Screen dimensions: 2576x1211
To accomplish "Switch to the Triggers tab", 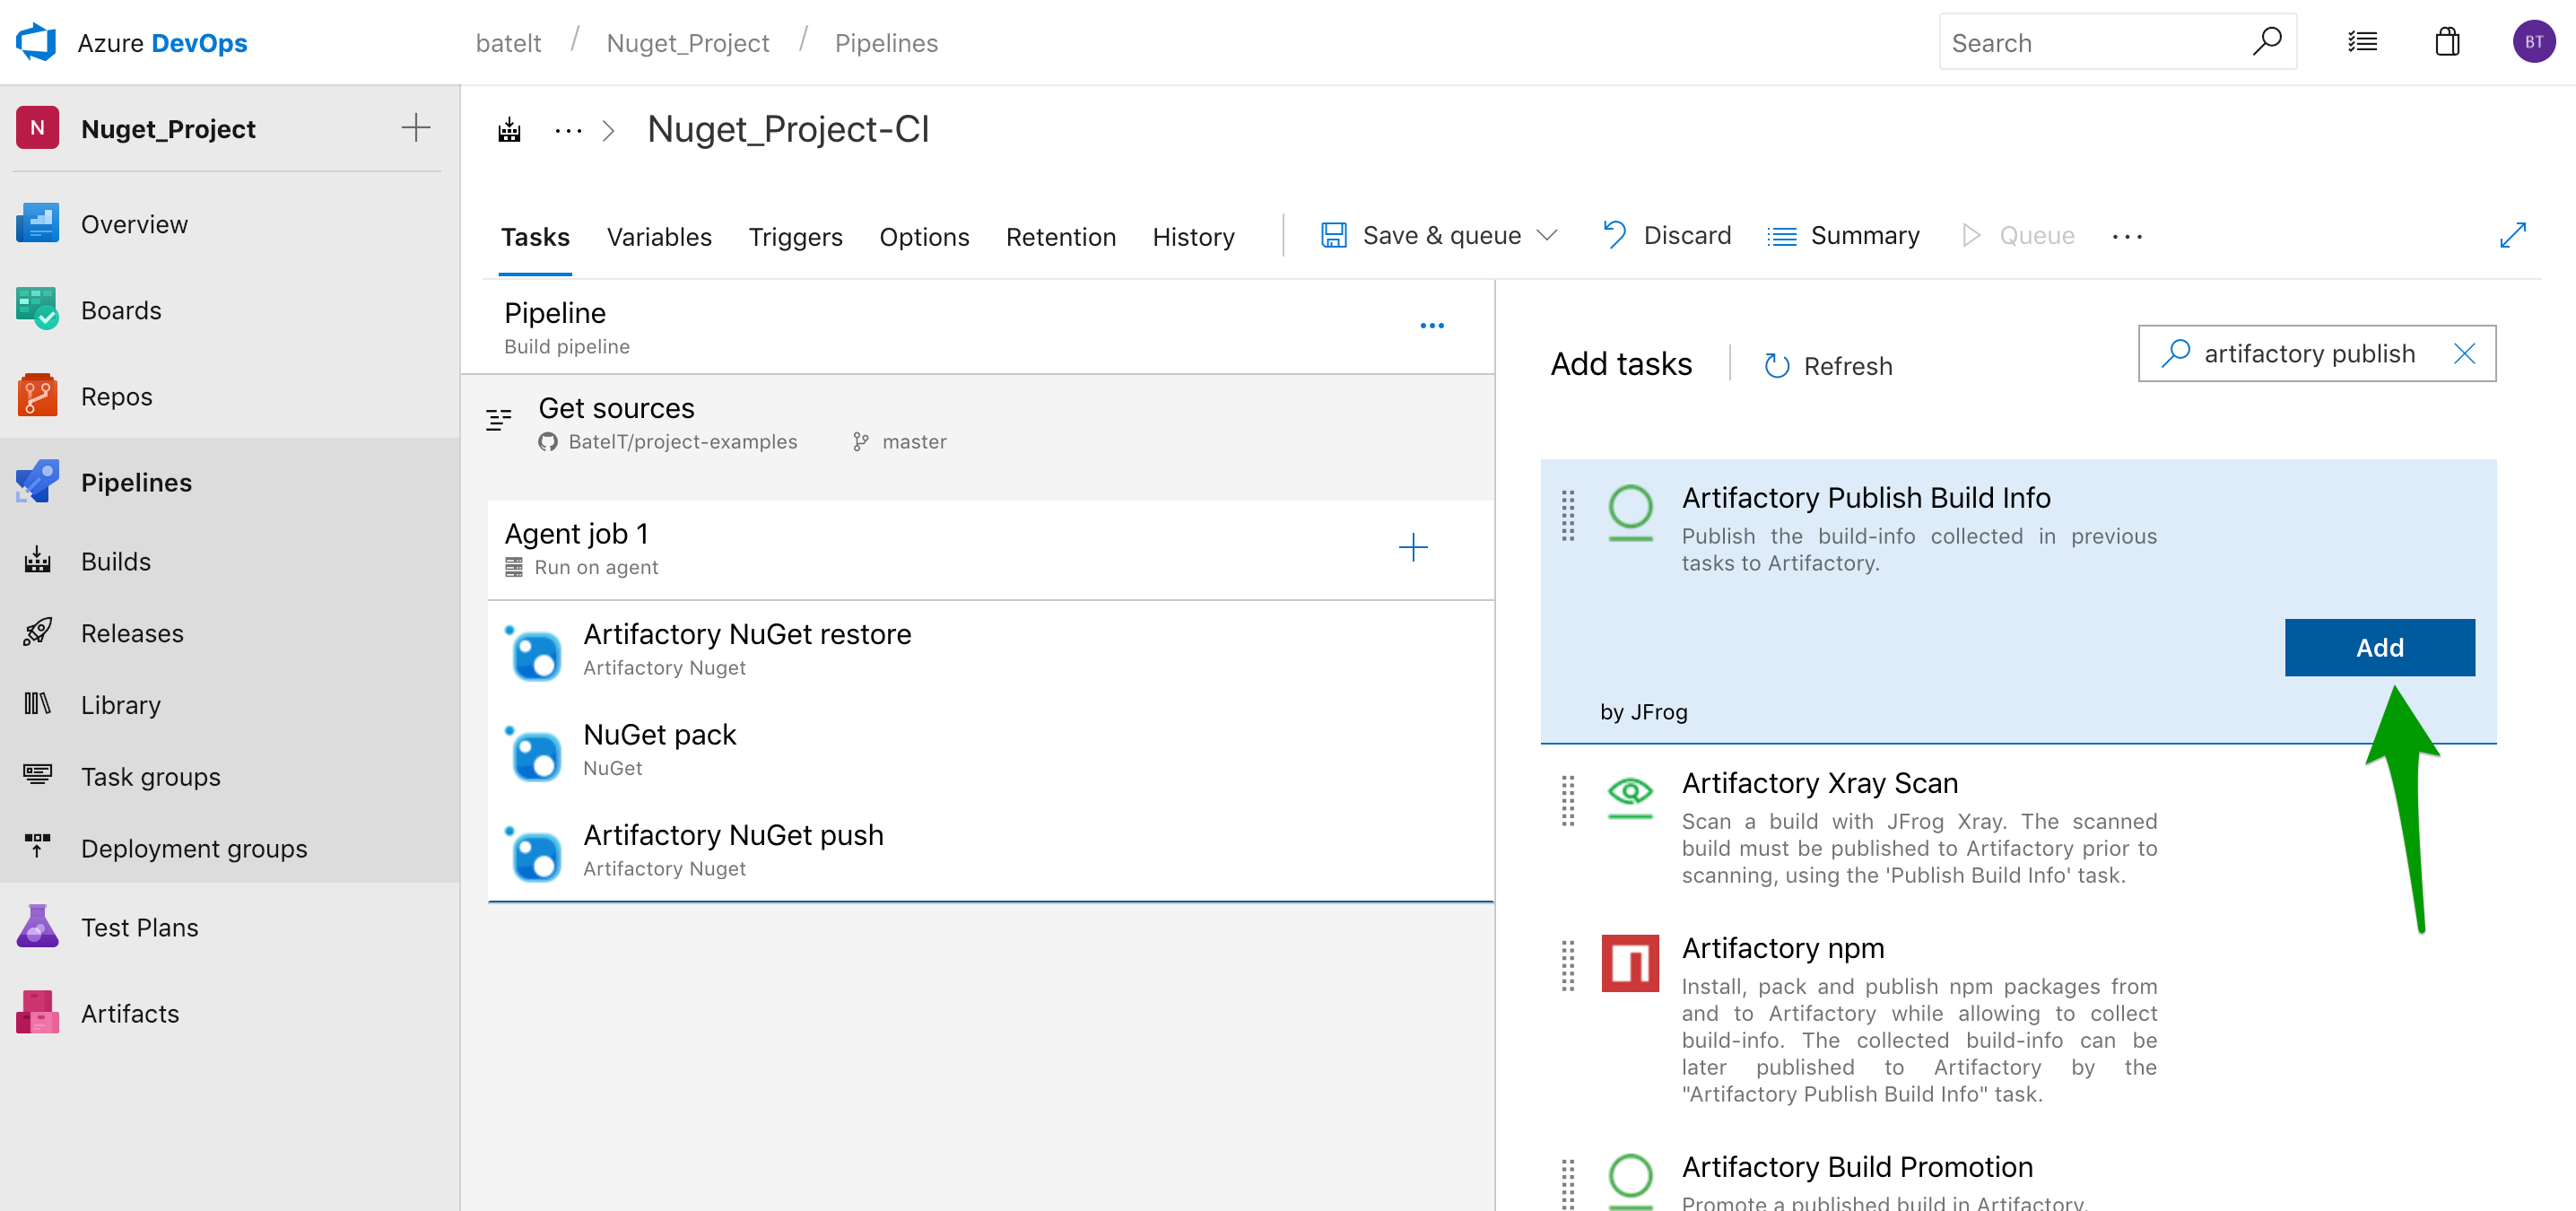I will click(795, 237).
